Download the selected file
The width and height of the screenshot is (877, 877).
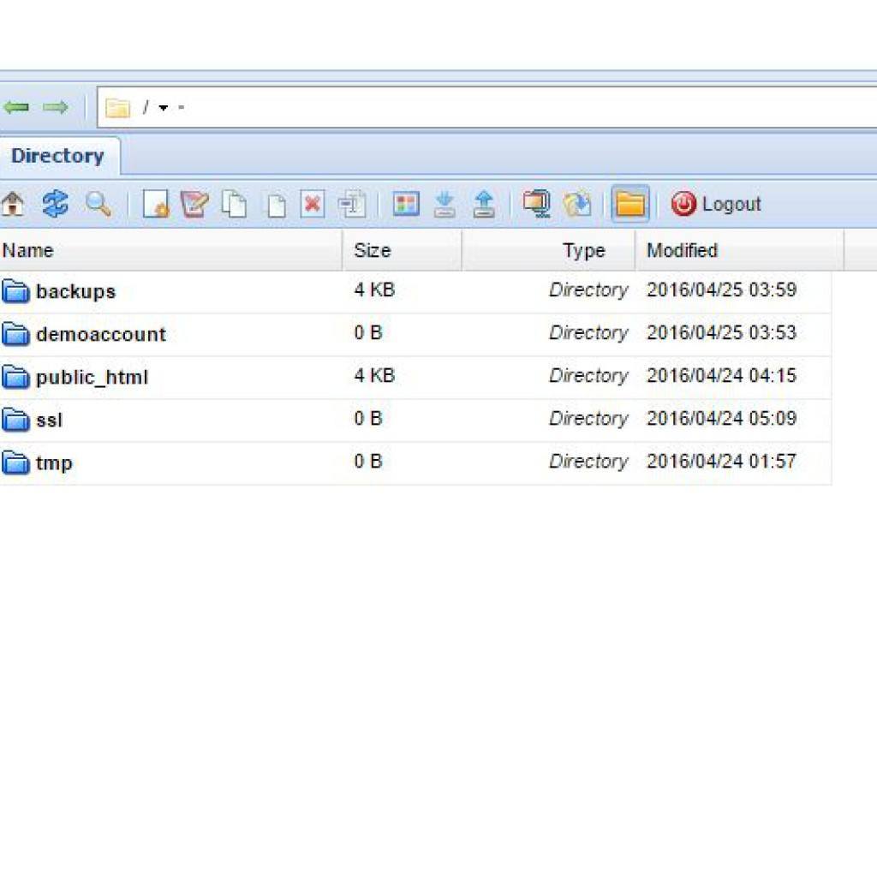click(x=444, y=204)
